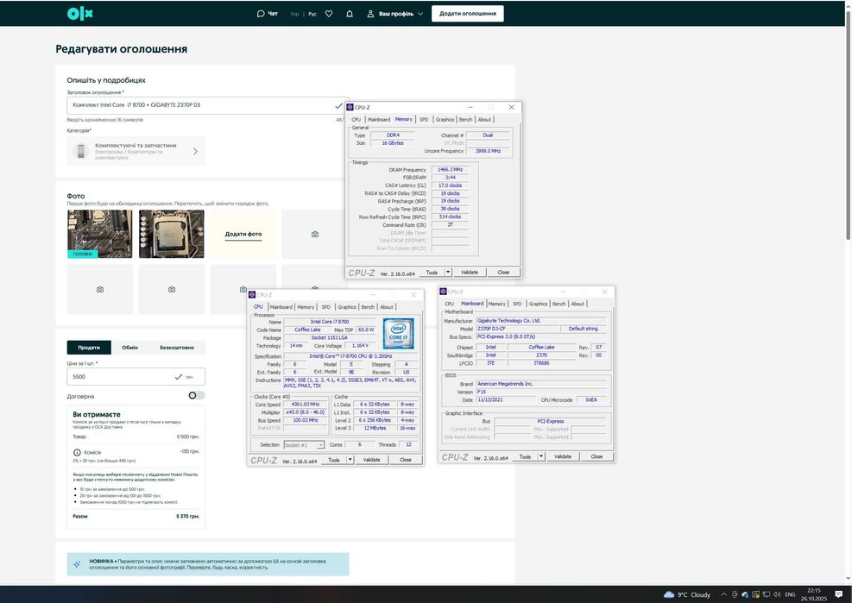Select the CPU socket photo thumbnail
852x603 pixels.
pyautogui.click(x=172, y=234)
